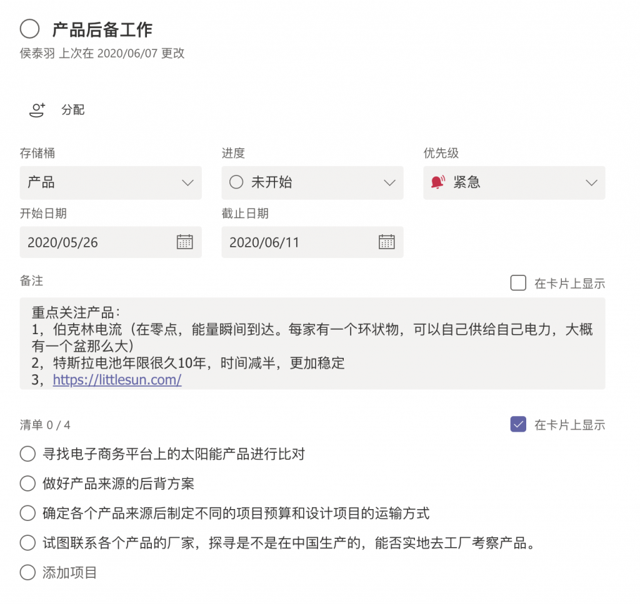Mark task 产品后备工作 complete via title circle
The height and width of the screenshot is (604, 640).
(x=30, y=29)
